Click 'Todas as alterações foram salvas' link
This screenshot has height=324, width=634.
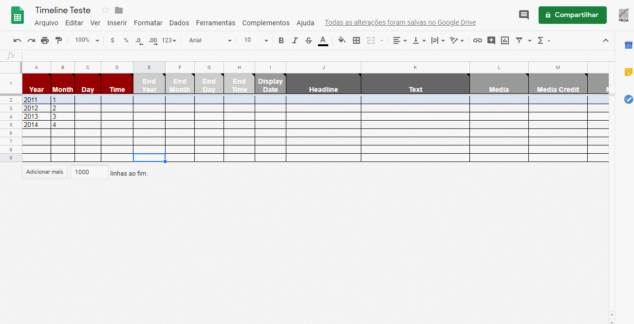pyautogui.click(x=400, y=23)
